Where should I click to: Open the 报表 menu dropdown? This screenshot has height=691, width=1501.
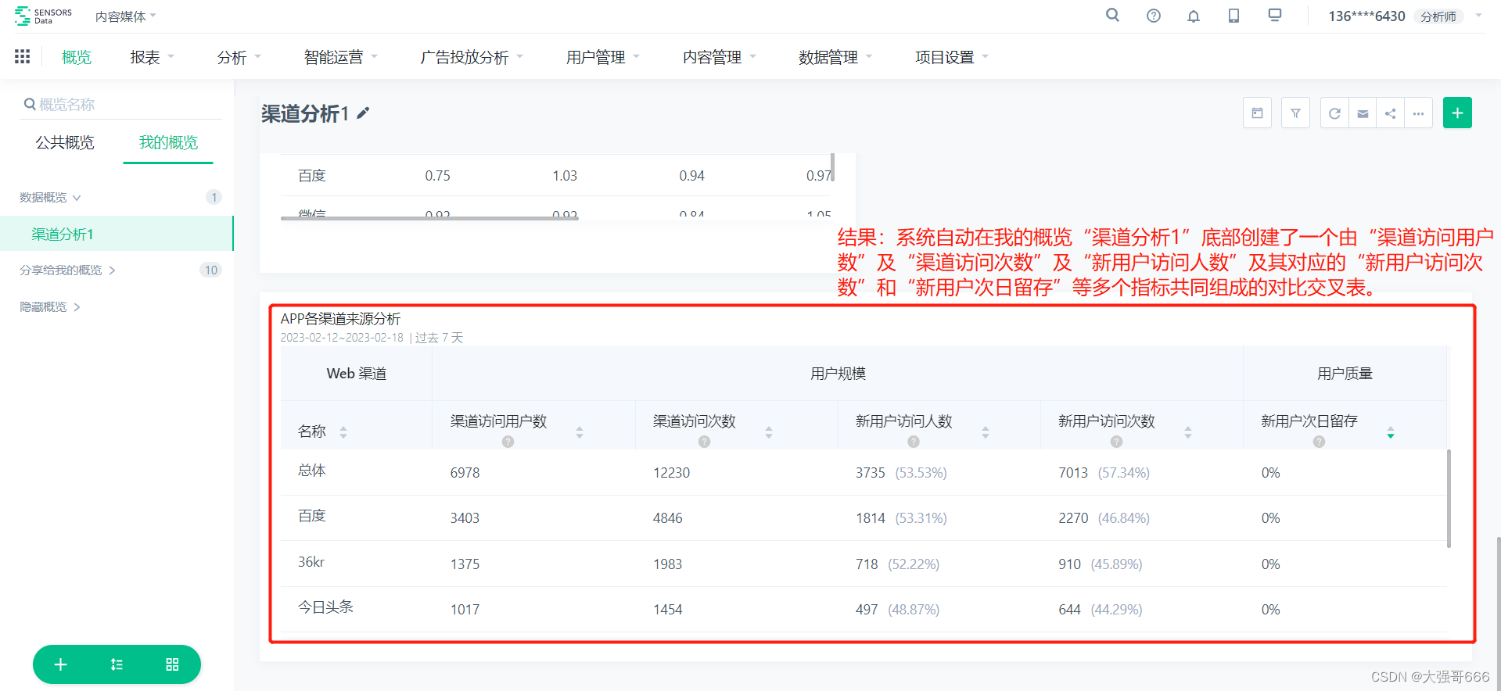[x=153, y=57]
